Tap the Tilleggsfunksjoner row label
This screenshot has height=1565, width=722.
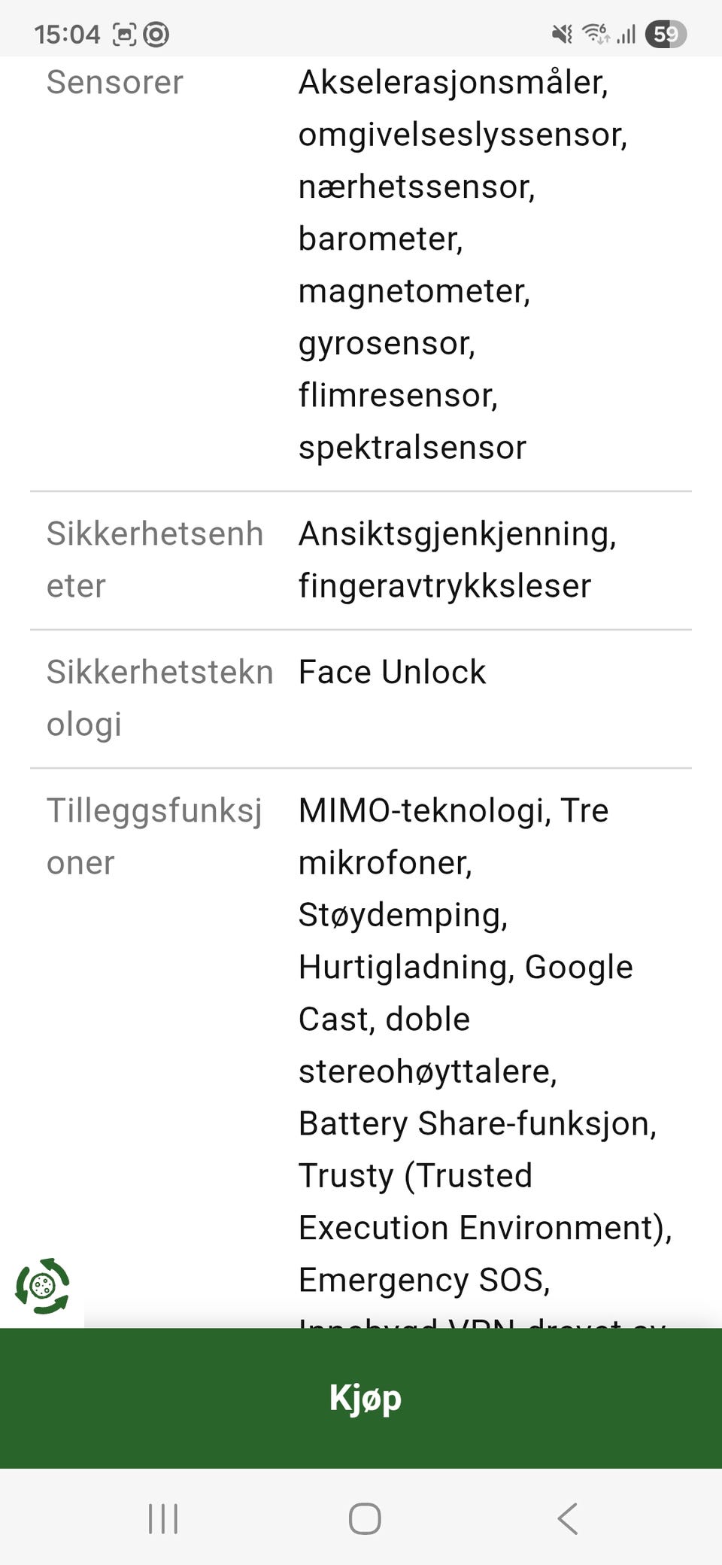[154, 837]
